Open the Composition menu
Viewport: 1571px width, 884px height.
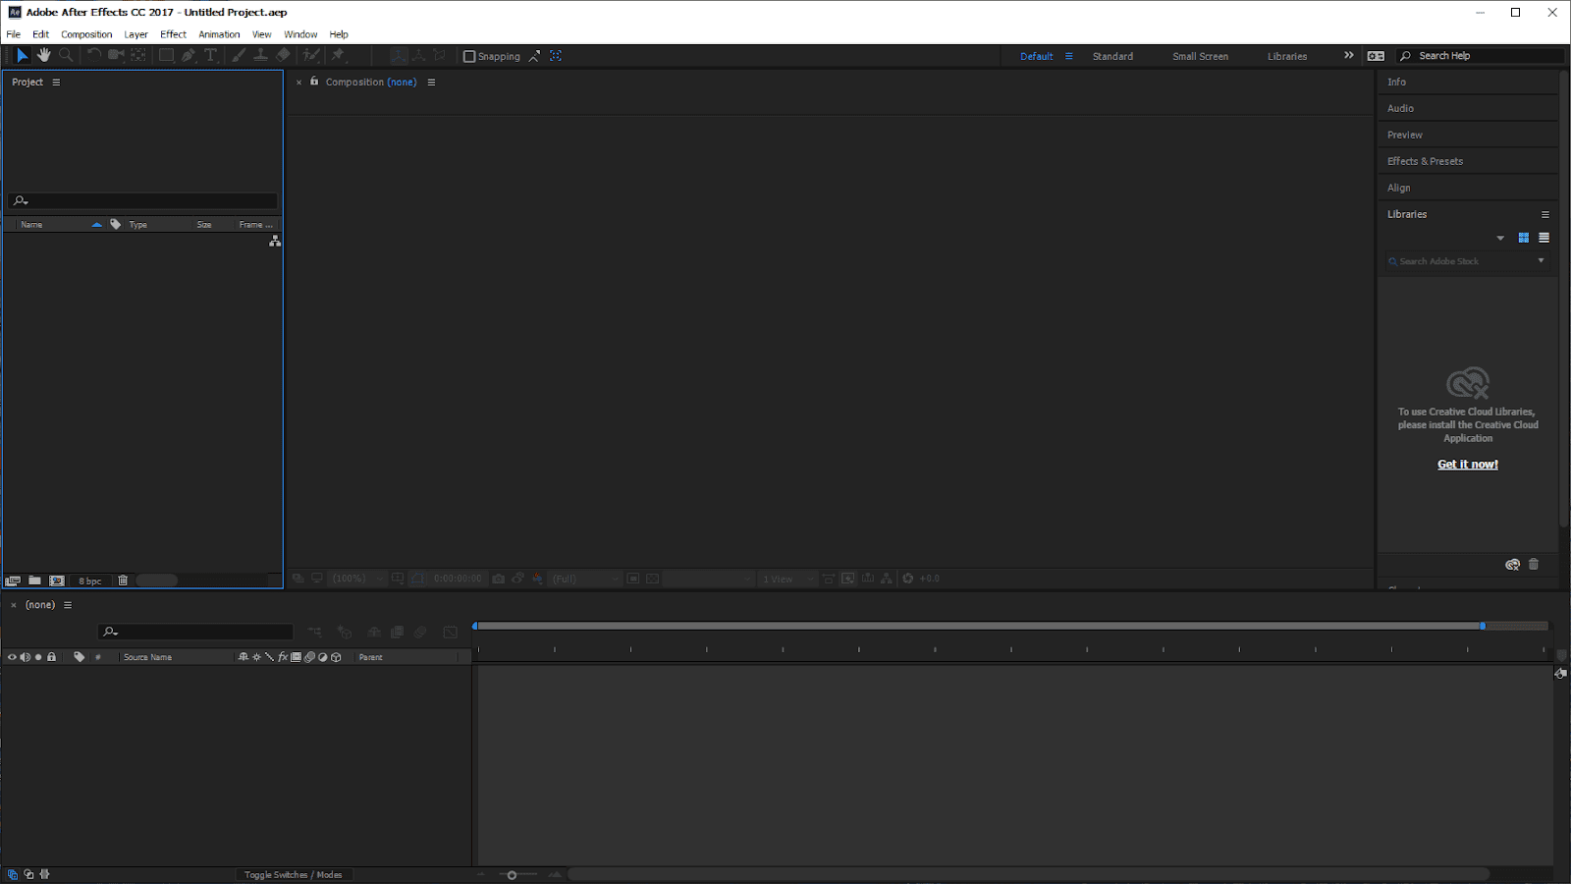(x=86, y=34)
